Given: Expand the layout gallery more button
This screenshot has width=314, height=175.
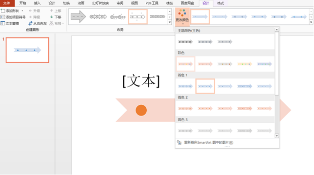Looking at the screenshot, I should [x=169, y=23].
